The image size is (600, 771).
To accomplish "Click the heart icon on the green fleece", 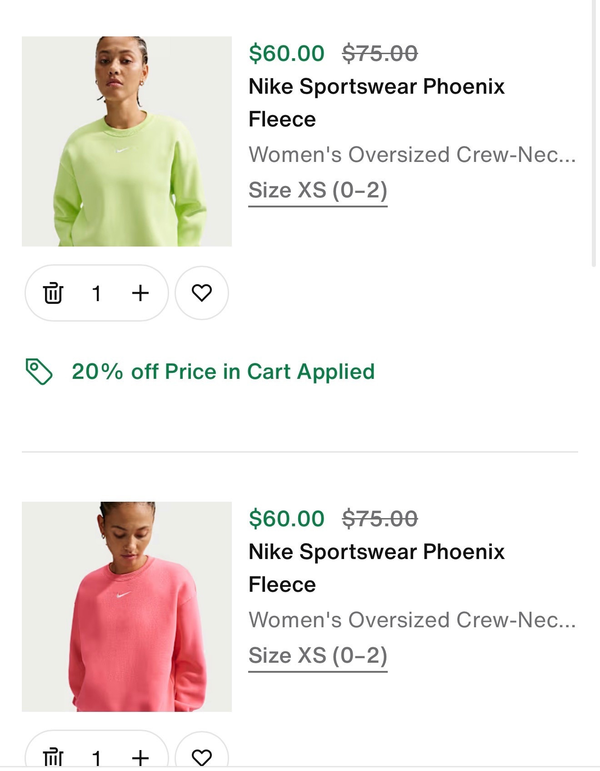I will (201, 292).
